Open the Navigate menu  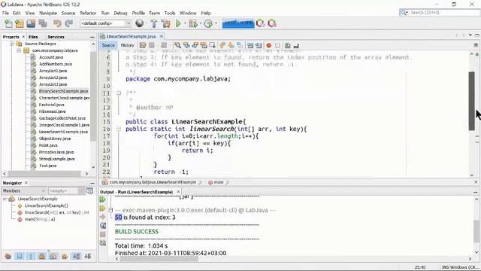[48, 13]
